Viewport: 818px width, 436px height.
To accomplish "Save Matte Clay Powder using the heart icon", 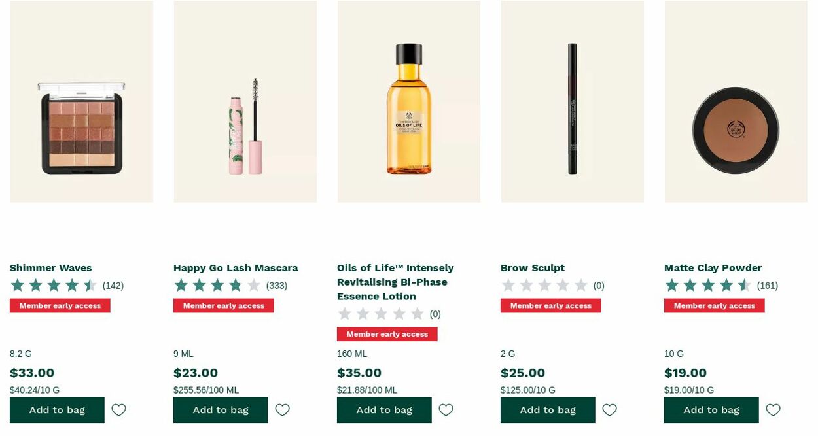I will 773,410.
